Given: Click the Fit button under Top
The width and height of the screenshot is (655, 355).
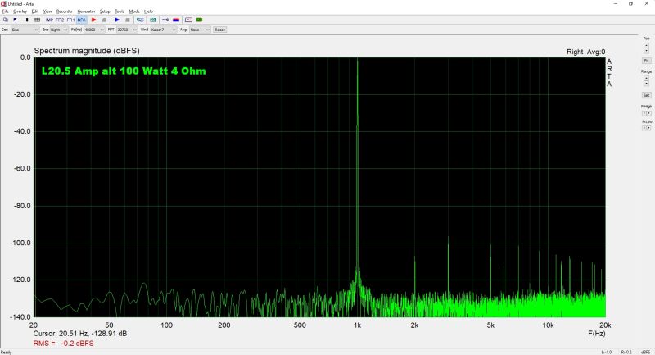Looking at the screenshot, I should click(x=646, y=61).
